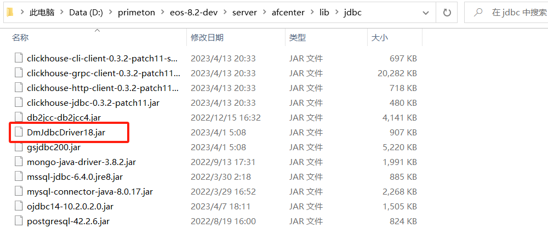
Task: Expand the chevron after primeton in the path
Action: coord(163,13)
